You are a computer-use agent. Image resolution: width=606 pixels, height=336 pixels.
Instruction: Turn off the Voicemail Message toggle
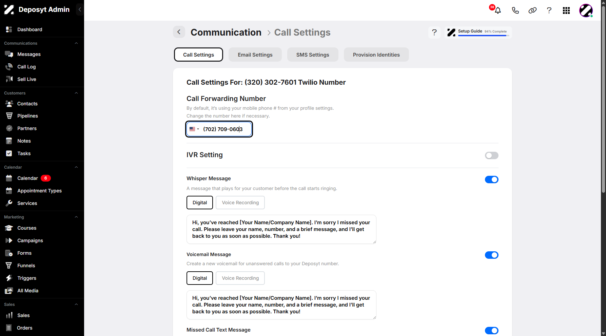491,255
